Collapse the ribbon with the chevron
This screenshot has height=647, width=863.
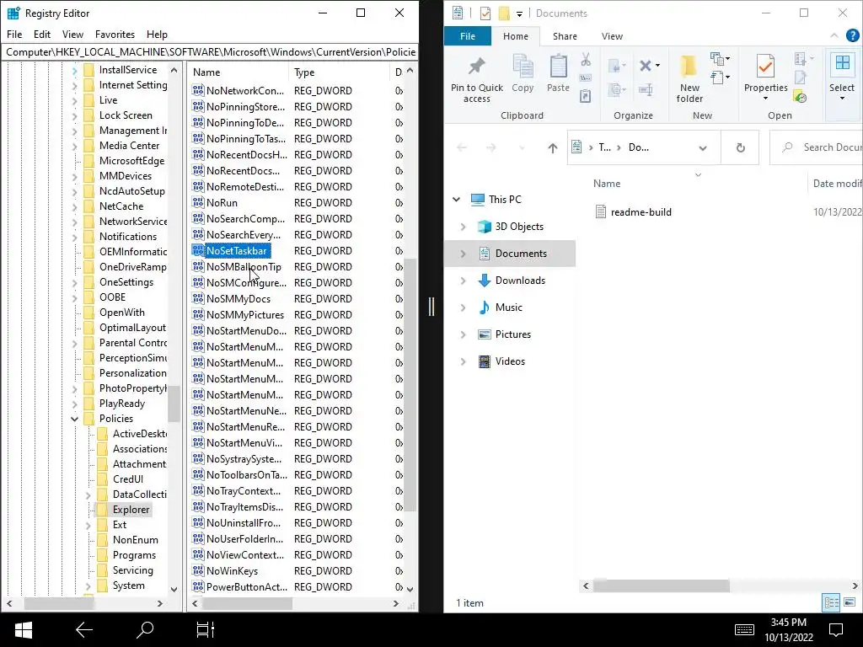(x=834, y=35)
